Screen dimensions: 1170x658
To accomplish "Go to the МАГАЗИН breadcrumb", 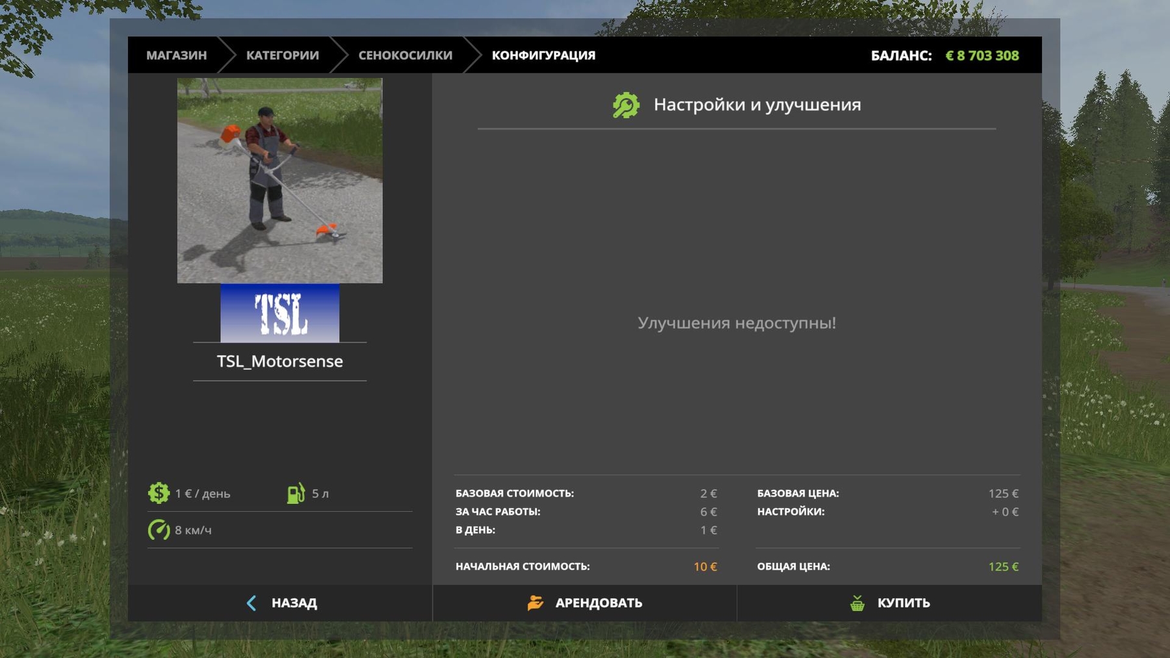I will point(176,55).
